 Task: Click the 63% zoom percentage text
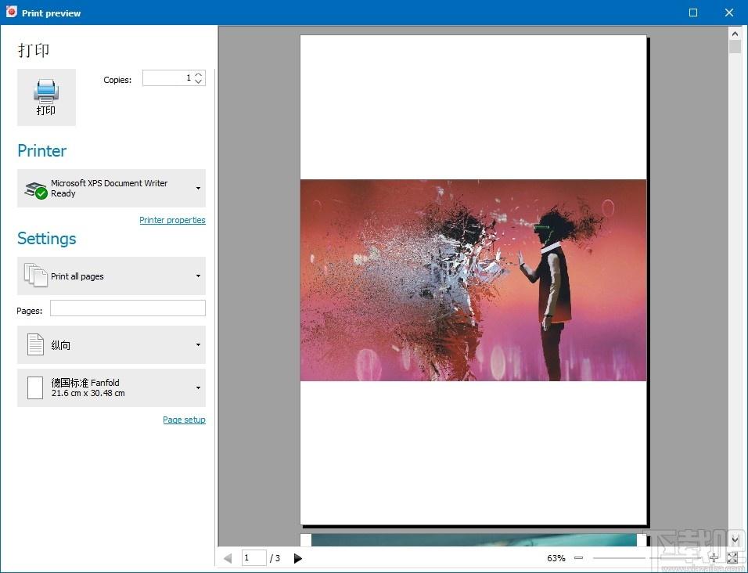[x=556, y=558]
